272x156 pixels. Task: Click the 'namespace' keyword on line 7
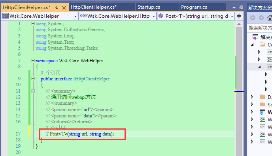click(47, 61)
